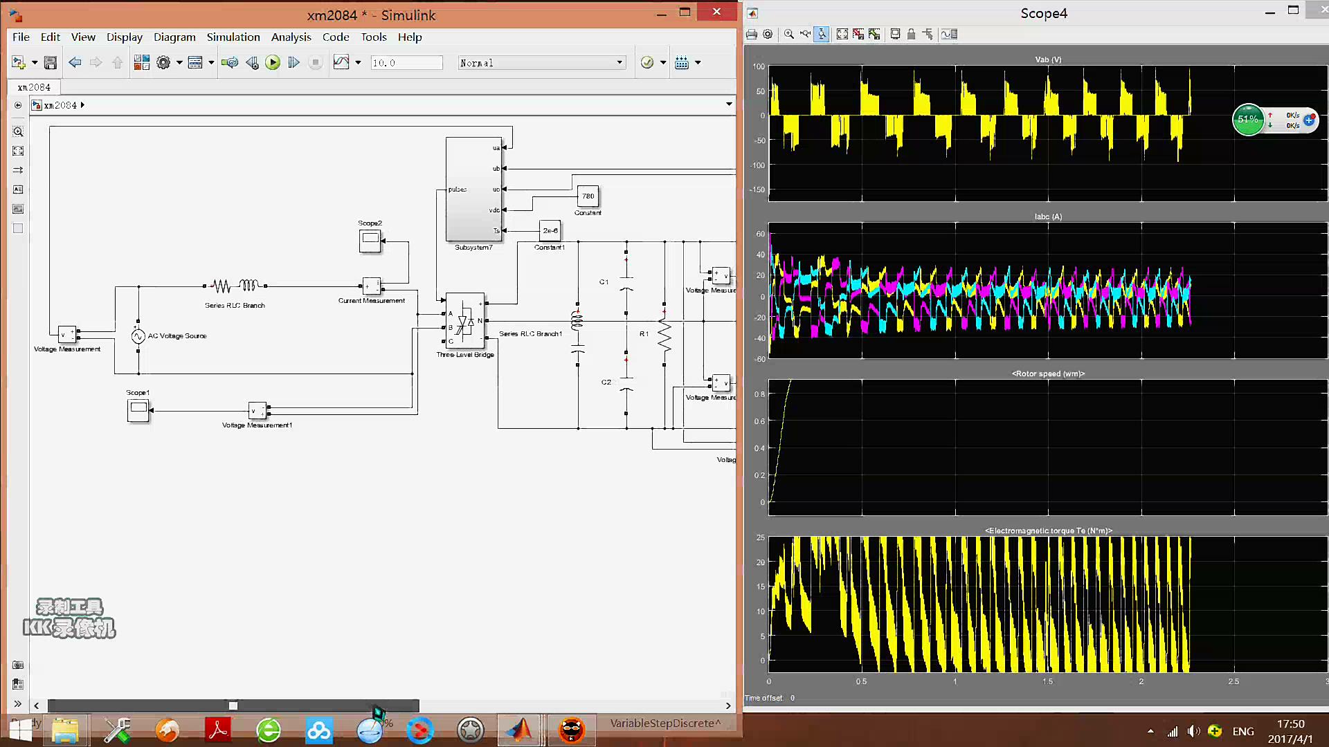Open the Analysis menu
This screenshot has height=747, width=1329.
click(291, 37)
